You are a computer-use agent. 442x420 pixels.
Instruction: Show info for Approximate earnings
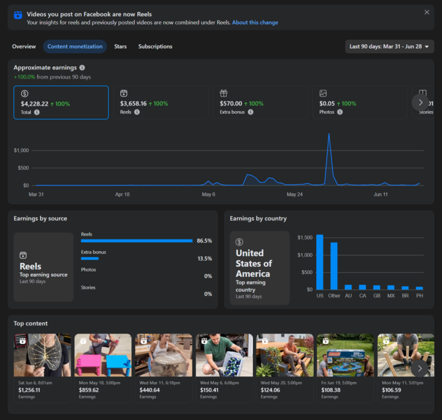(x=82, y=68)
